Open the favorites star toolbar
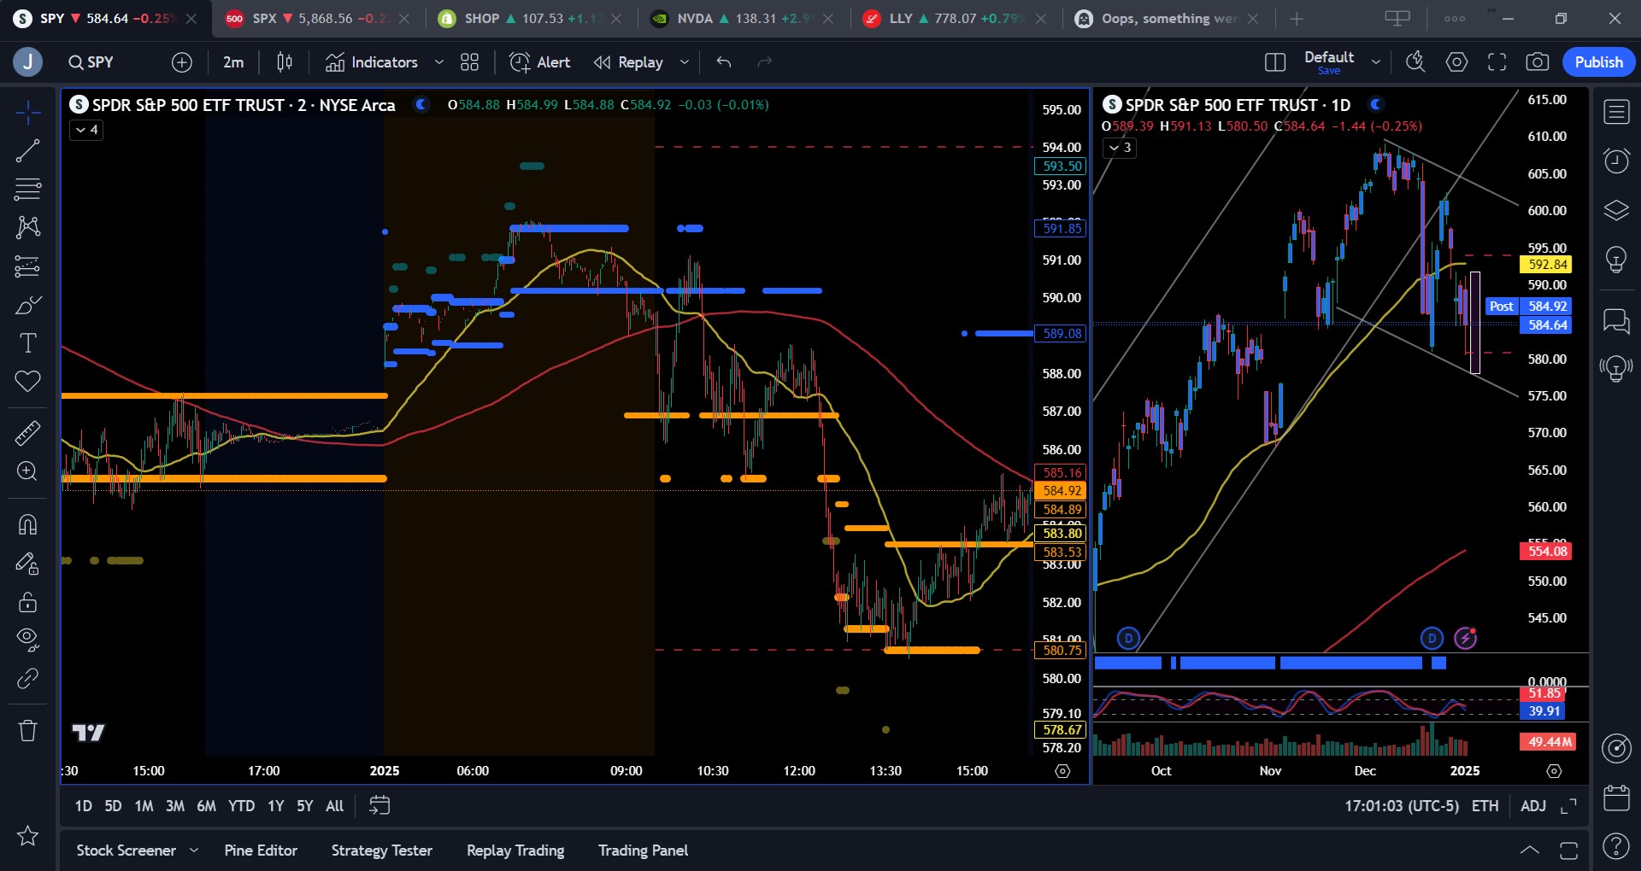Image resolution: width=1641 pixels, height=871 pixels. [27, 836]
